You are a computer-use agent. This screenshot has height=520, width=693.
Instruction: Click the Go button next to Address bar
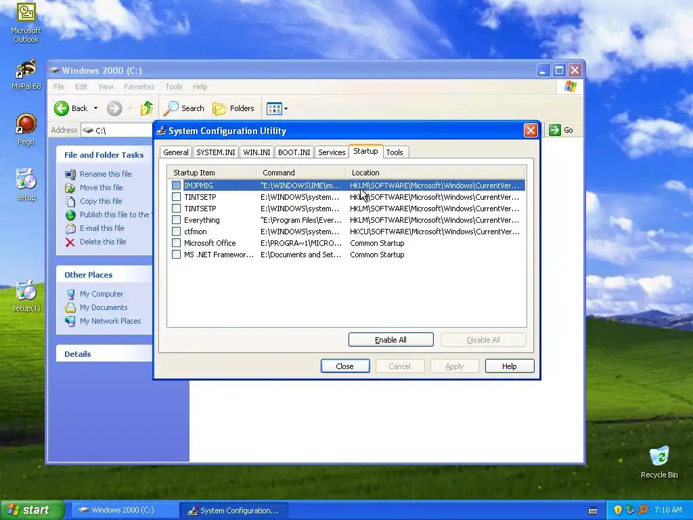pyautogui.click(x=561, y=130)
